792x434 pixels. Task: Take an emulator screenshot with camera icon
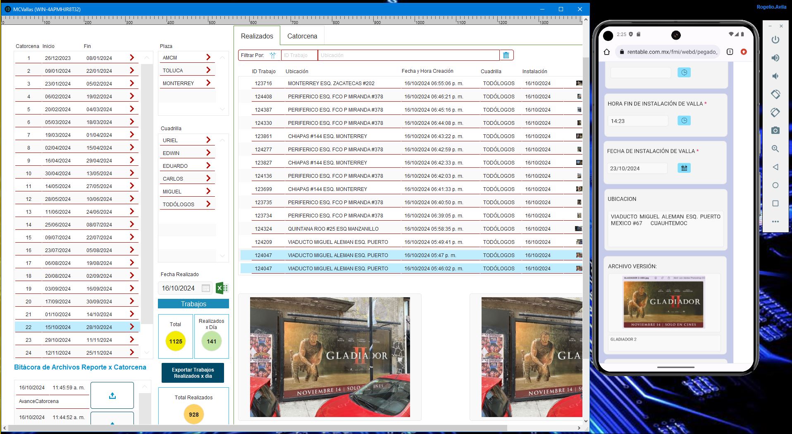tap(775, 131)
